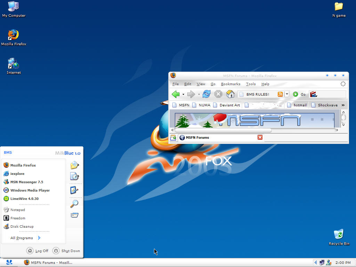The height and width of the screenshot is (267, 356).
Task: Click the green Go button icon
Action: point(296,94)
